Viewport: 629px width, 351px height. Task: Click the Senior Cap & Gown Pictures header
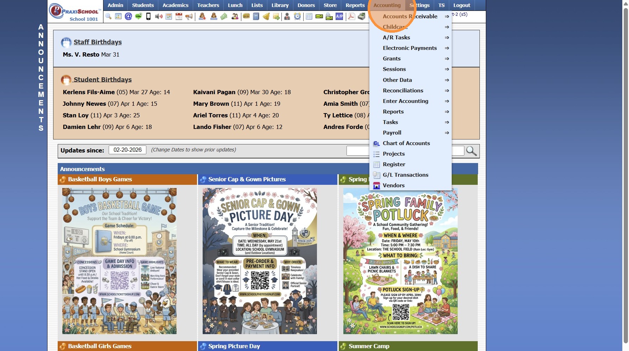tap(268, 180)
